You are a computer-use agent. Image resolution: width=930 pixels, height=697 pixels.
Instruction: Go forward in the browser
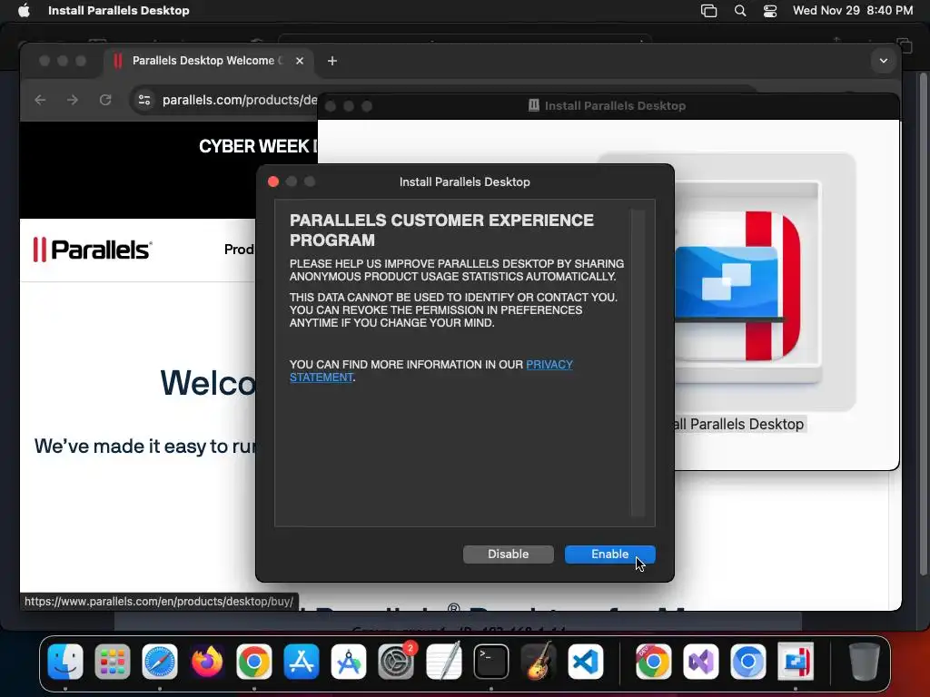pyautogui.click(x=73, y=100)
